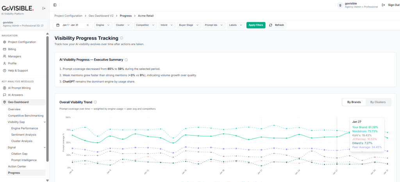Click info icon beside Overall Visibility Trend
The image size is (400, 182).
tap(95, 102)
